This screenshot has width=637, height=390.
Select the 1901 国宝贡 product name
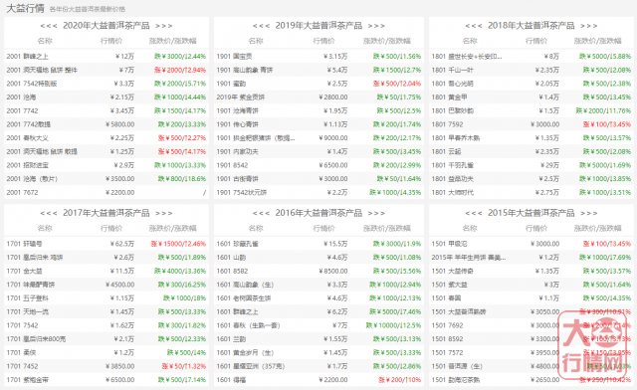[x=234, y=57]
